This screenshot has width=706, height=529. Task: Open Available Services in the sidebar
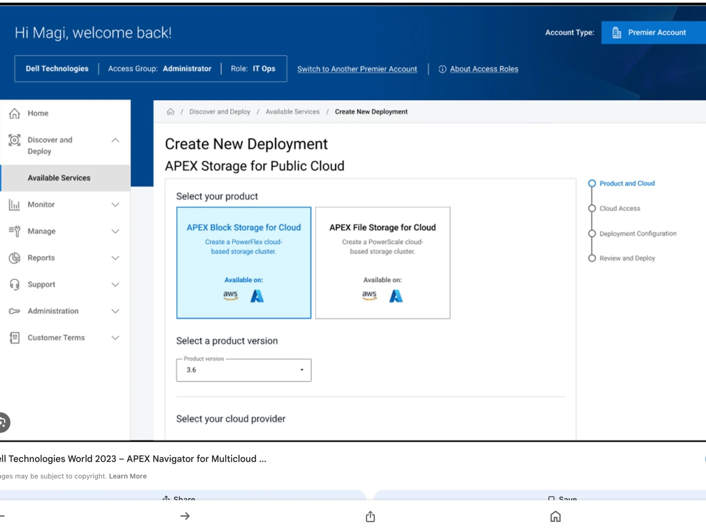59,178
